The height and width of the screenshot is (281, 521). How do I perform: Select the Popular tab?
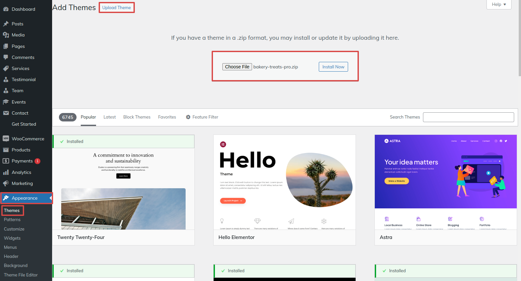pyautogui.click(x=88, y=117)
